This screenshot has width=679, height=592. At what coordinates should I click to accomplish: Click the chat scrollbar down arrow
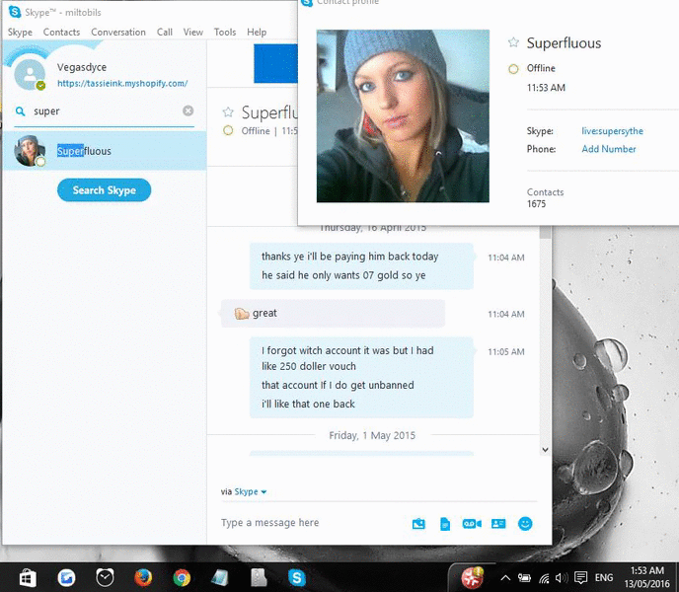[x=545, y=450]
